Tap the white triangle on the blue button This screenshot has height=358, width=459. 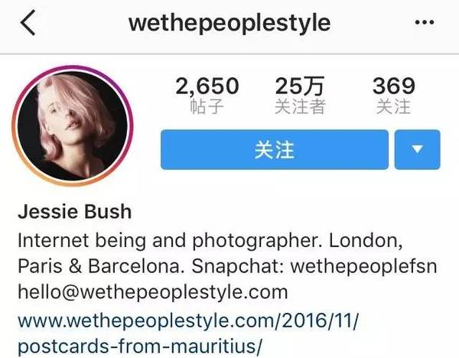coord(417,149)
